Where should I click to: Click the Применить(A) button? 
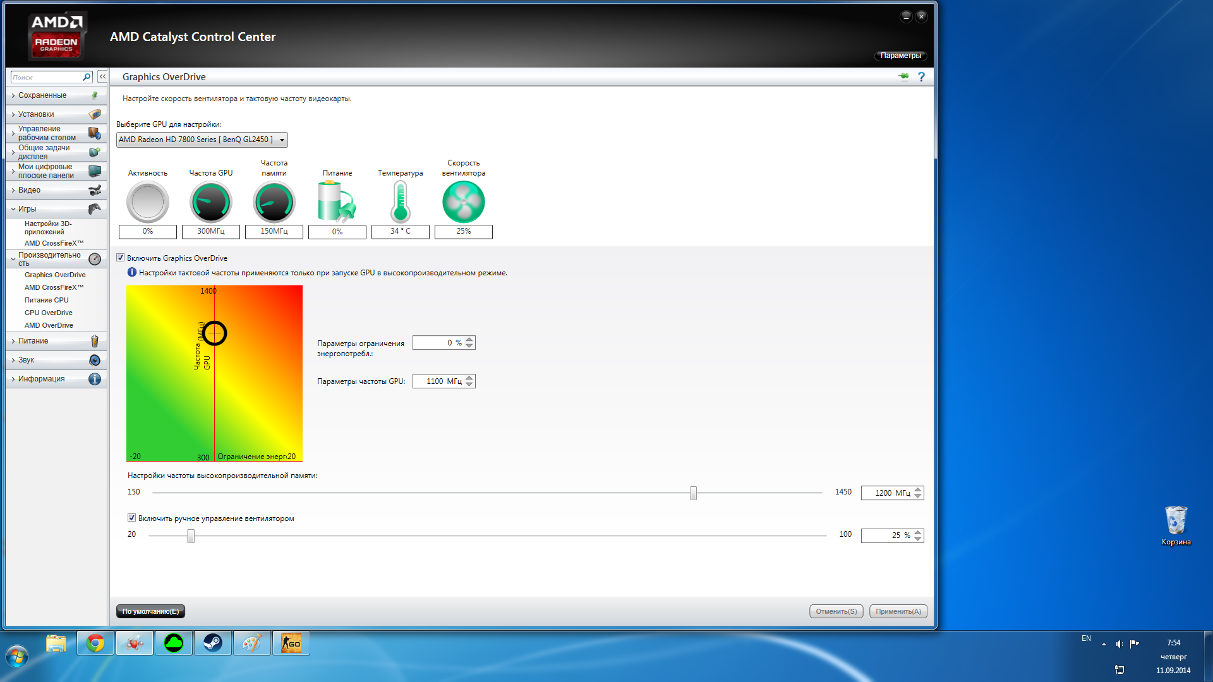pos(898,611)
